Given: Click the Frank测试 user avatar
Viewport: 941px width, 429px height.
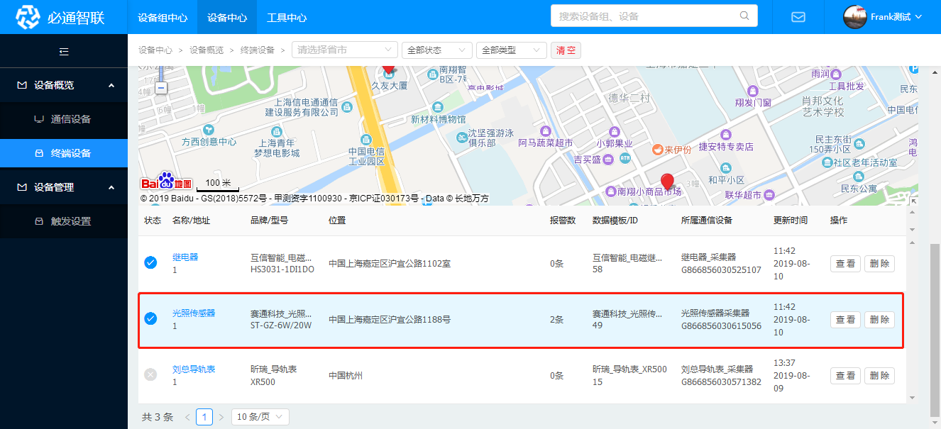Looking at the screenshot, I should coord(854,17).
